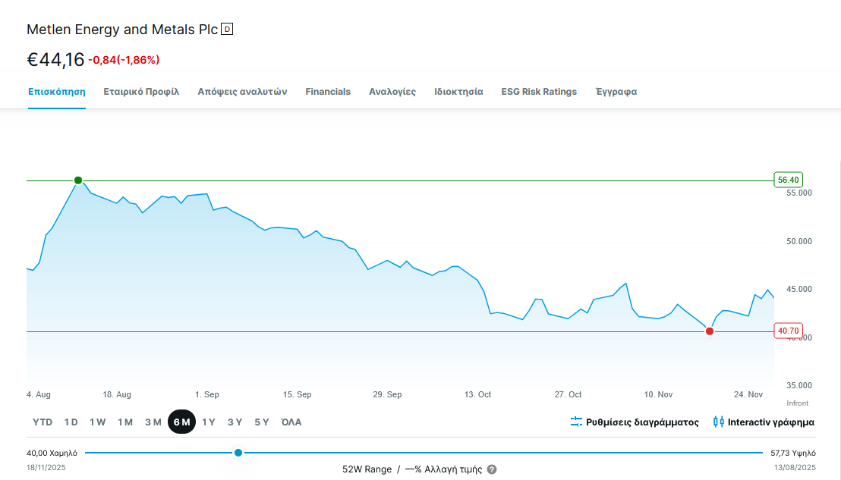Image resolution: width=841 pixels, height=480 pixels.
Task: Open the Εταιρικό Προφίλ tab
Action: point(141,92)
